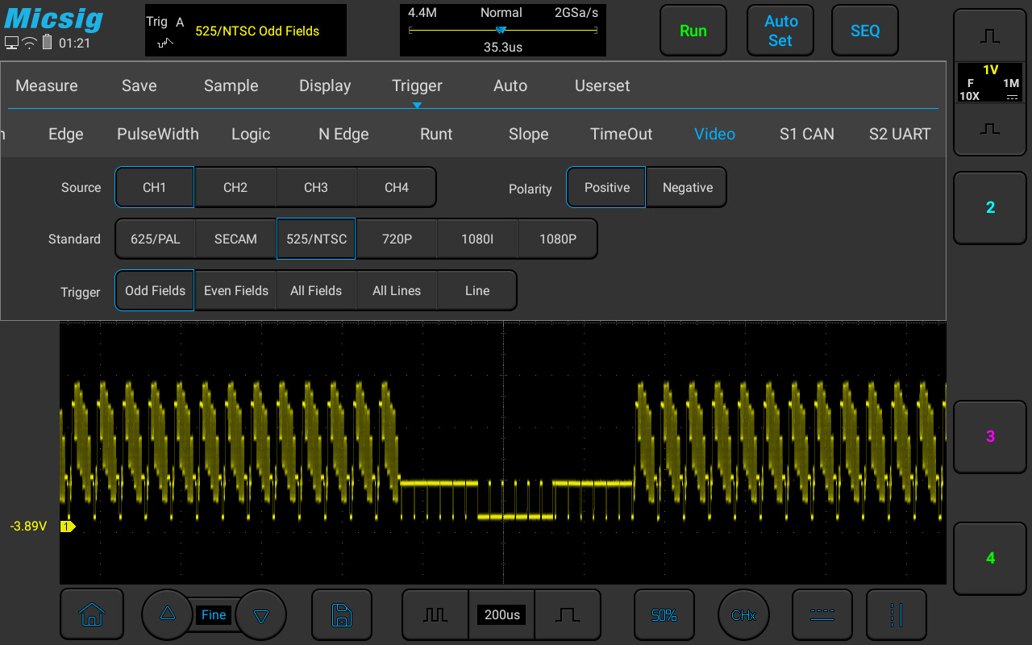Viewport: 1032px width, 645px height.
Task: Enable channel 2 button
Action: click(x=990, y=207)
